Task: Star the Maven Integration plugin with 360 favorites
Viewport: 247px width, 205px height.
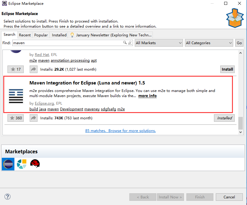Action: coord(16,118)
